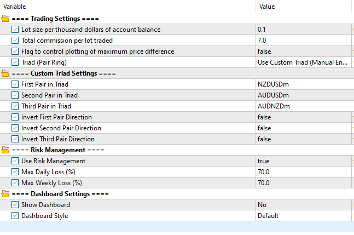Viewport: 354px width, 235px height.
Task: Uncheck the Show Dashboard checkbox
Action: tap(15, 204)
